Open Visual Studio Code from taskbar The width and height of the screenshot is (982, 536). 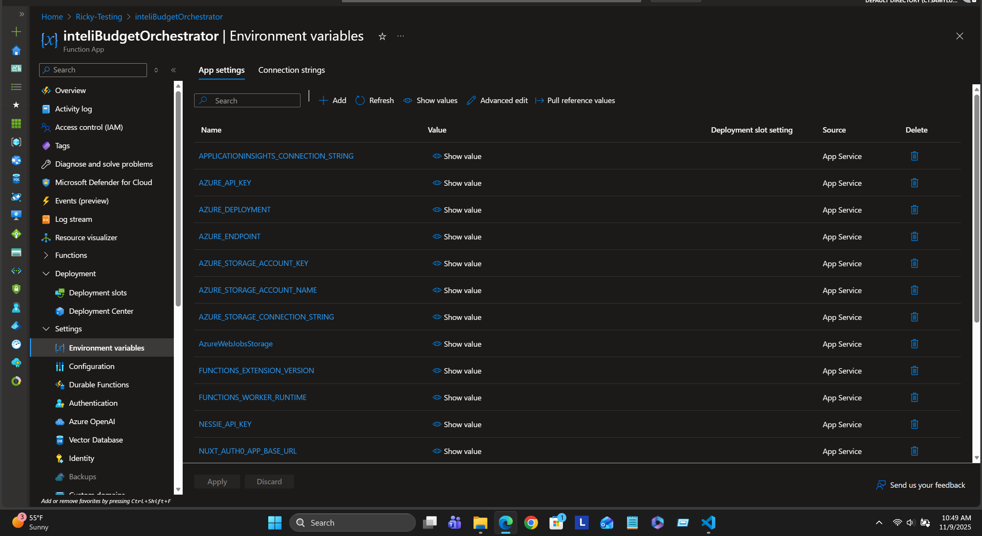click(x=708, y=523)
